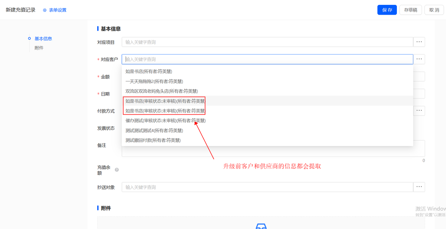
Task: Jump to 基本信息 section in sidebar
Action: tap(43, 39)
